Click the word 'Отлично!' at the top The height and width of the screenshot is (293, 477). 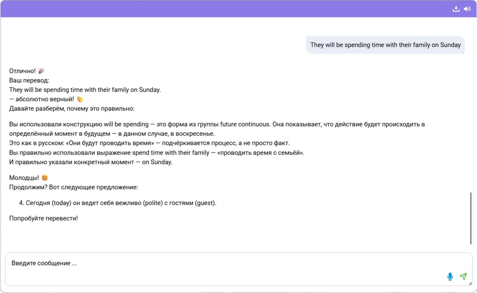click(x=23, y=71)
